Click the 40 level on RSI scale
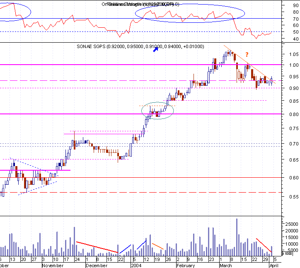This screenshot has height=268, width=300. tap(295, 39)
